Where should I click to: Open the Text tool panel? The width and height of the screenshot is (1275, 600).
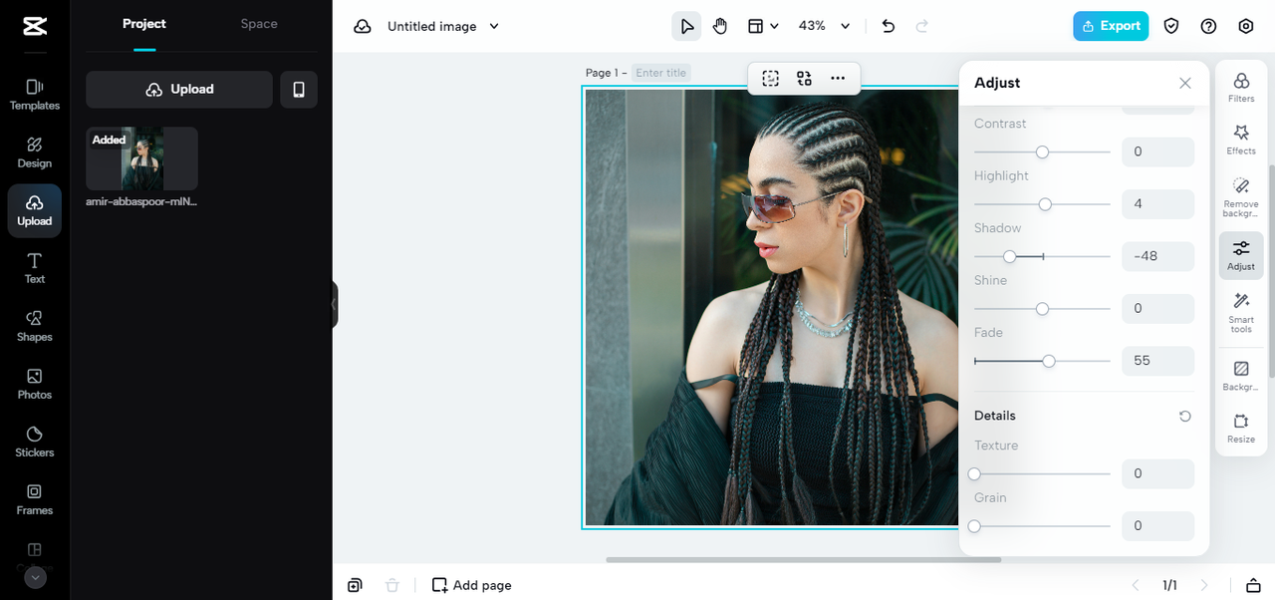point(35,268)
